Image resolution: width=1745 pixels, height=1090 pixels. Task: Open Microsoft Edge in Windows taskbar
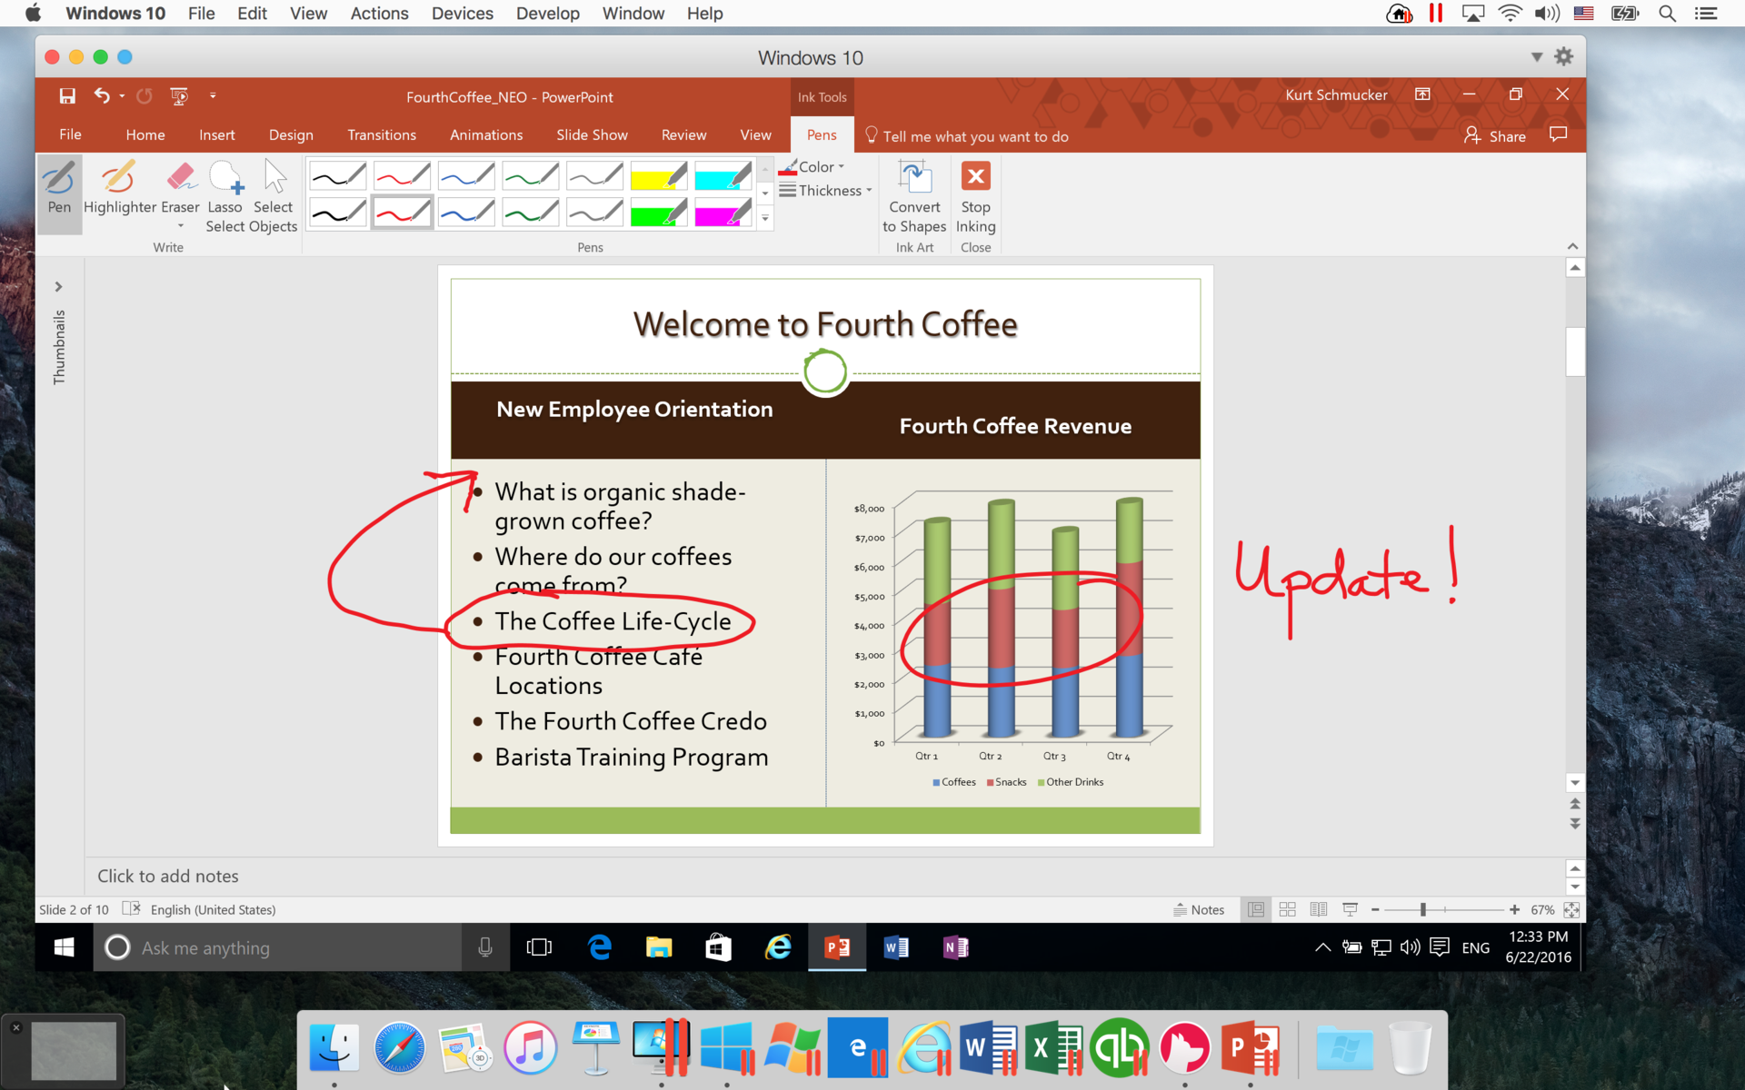point(600,947)
